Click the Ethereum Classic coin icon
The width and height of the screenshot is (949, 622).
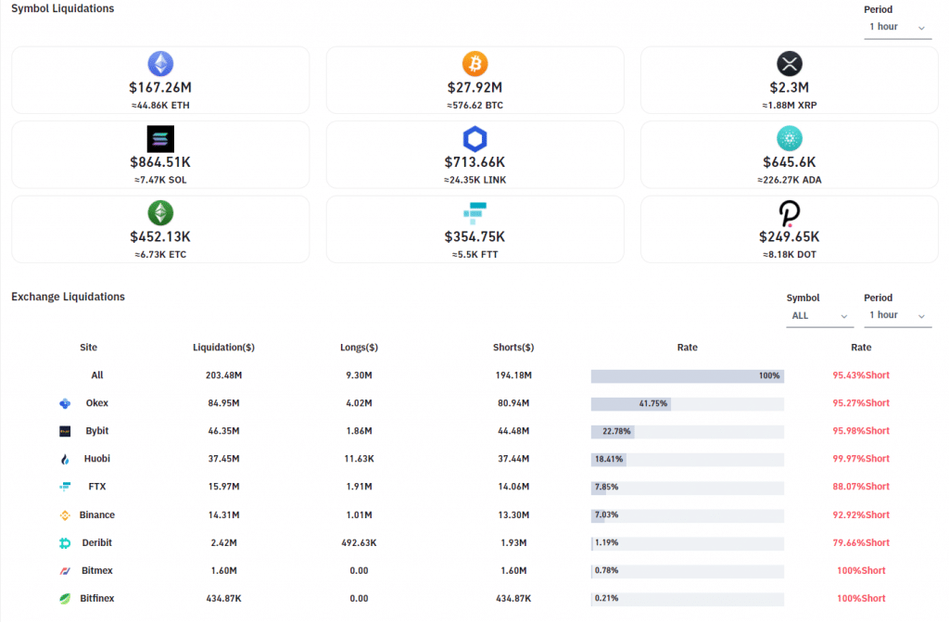[160, 213]
